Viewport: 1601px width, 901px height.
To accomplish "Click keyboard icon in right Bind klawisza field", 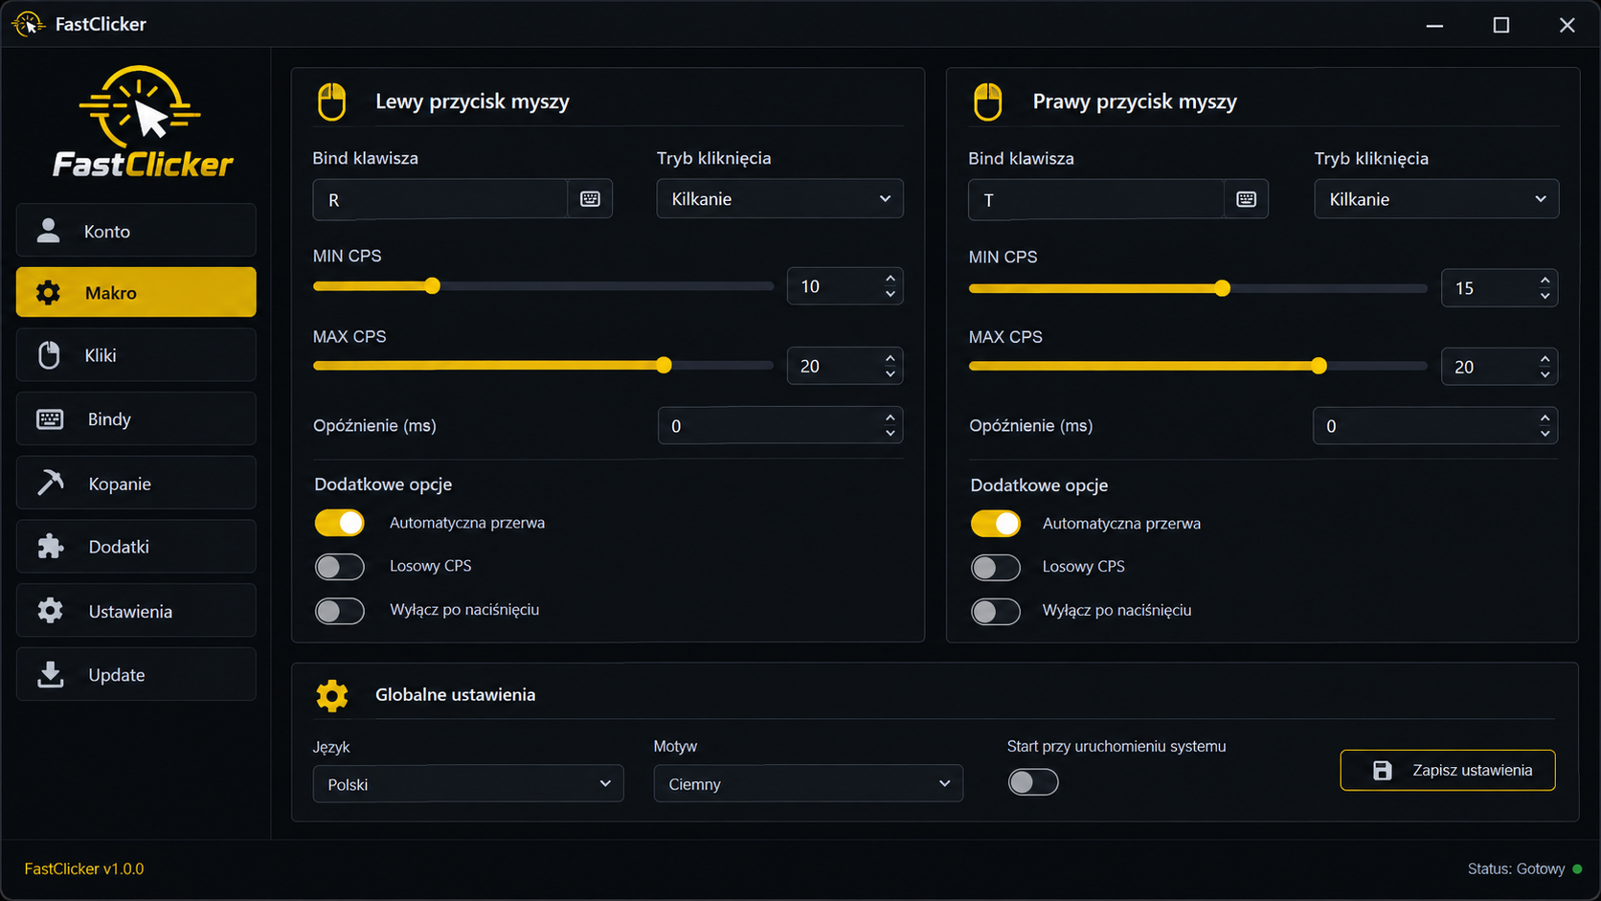I will coord(1246,199).
